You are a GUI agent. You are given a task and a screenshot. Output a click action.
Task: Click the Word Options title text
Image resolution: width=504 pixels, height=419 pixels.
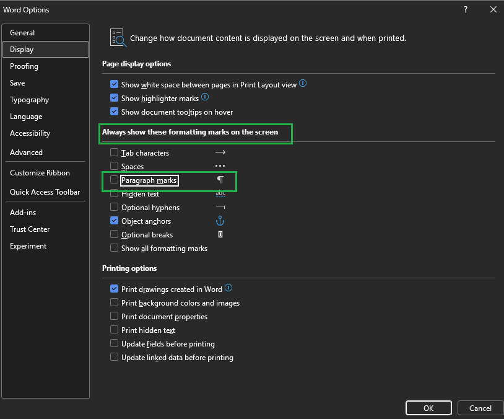click(26, 10)
